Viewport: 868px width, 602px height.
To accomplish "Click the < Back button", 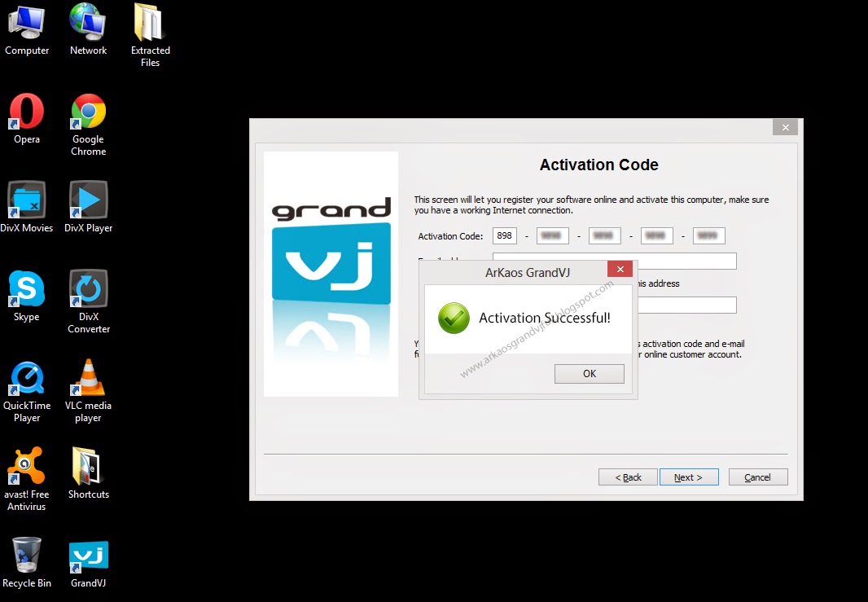I will [x=628, y=477].
